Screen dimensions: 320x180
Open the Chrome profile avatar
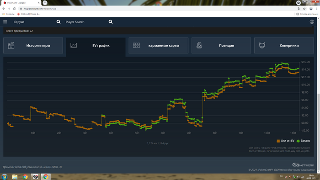pos(311,9)
